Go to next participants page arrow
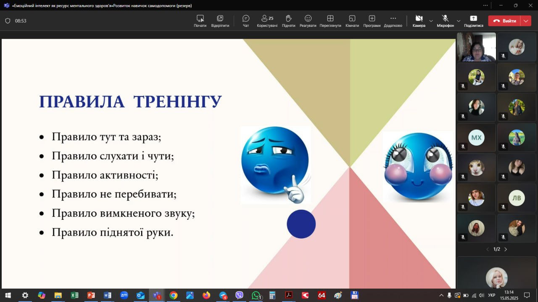Image resolution: width=538 pixels, height=302 pixels. (506, 249)
